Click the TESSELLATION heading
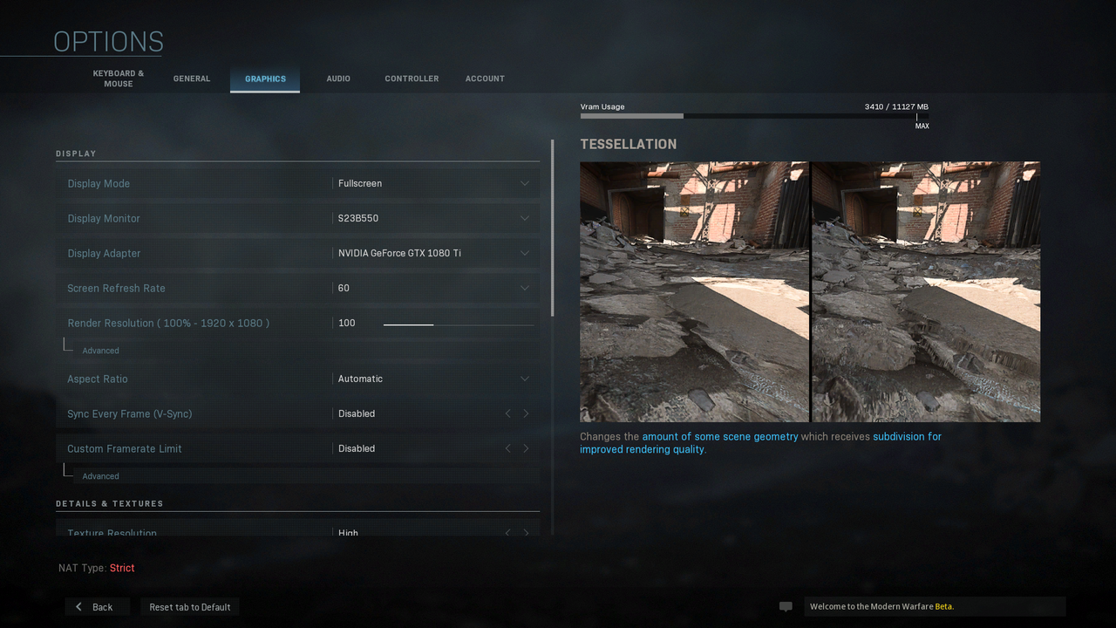 629,144
